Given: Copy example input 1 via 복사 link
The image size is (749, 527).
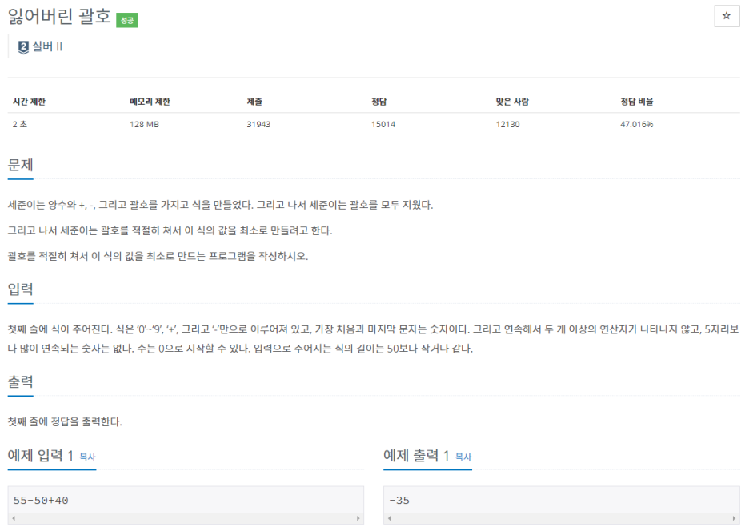Looking at the screenshot, I should pos(87,457).
